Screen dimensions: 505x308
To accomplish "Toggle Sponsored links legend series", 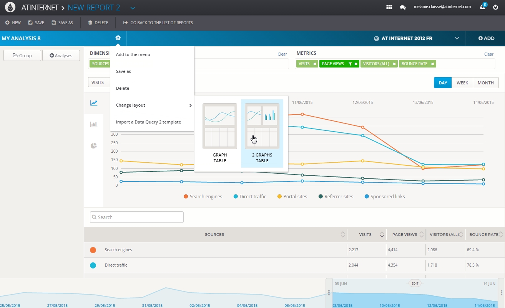I will coord(385,196).
